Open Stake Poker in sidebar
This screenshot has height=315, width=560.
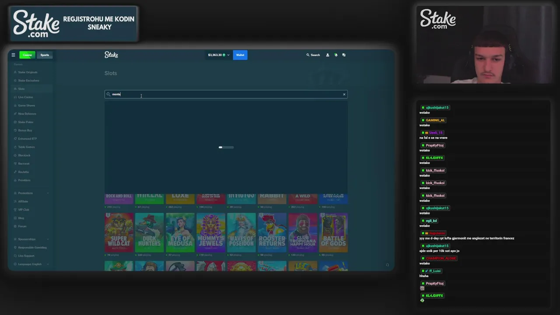(x=25, y=122)
